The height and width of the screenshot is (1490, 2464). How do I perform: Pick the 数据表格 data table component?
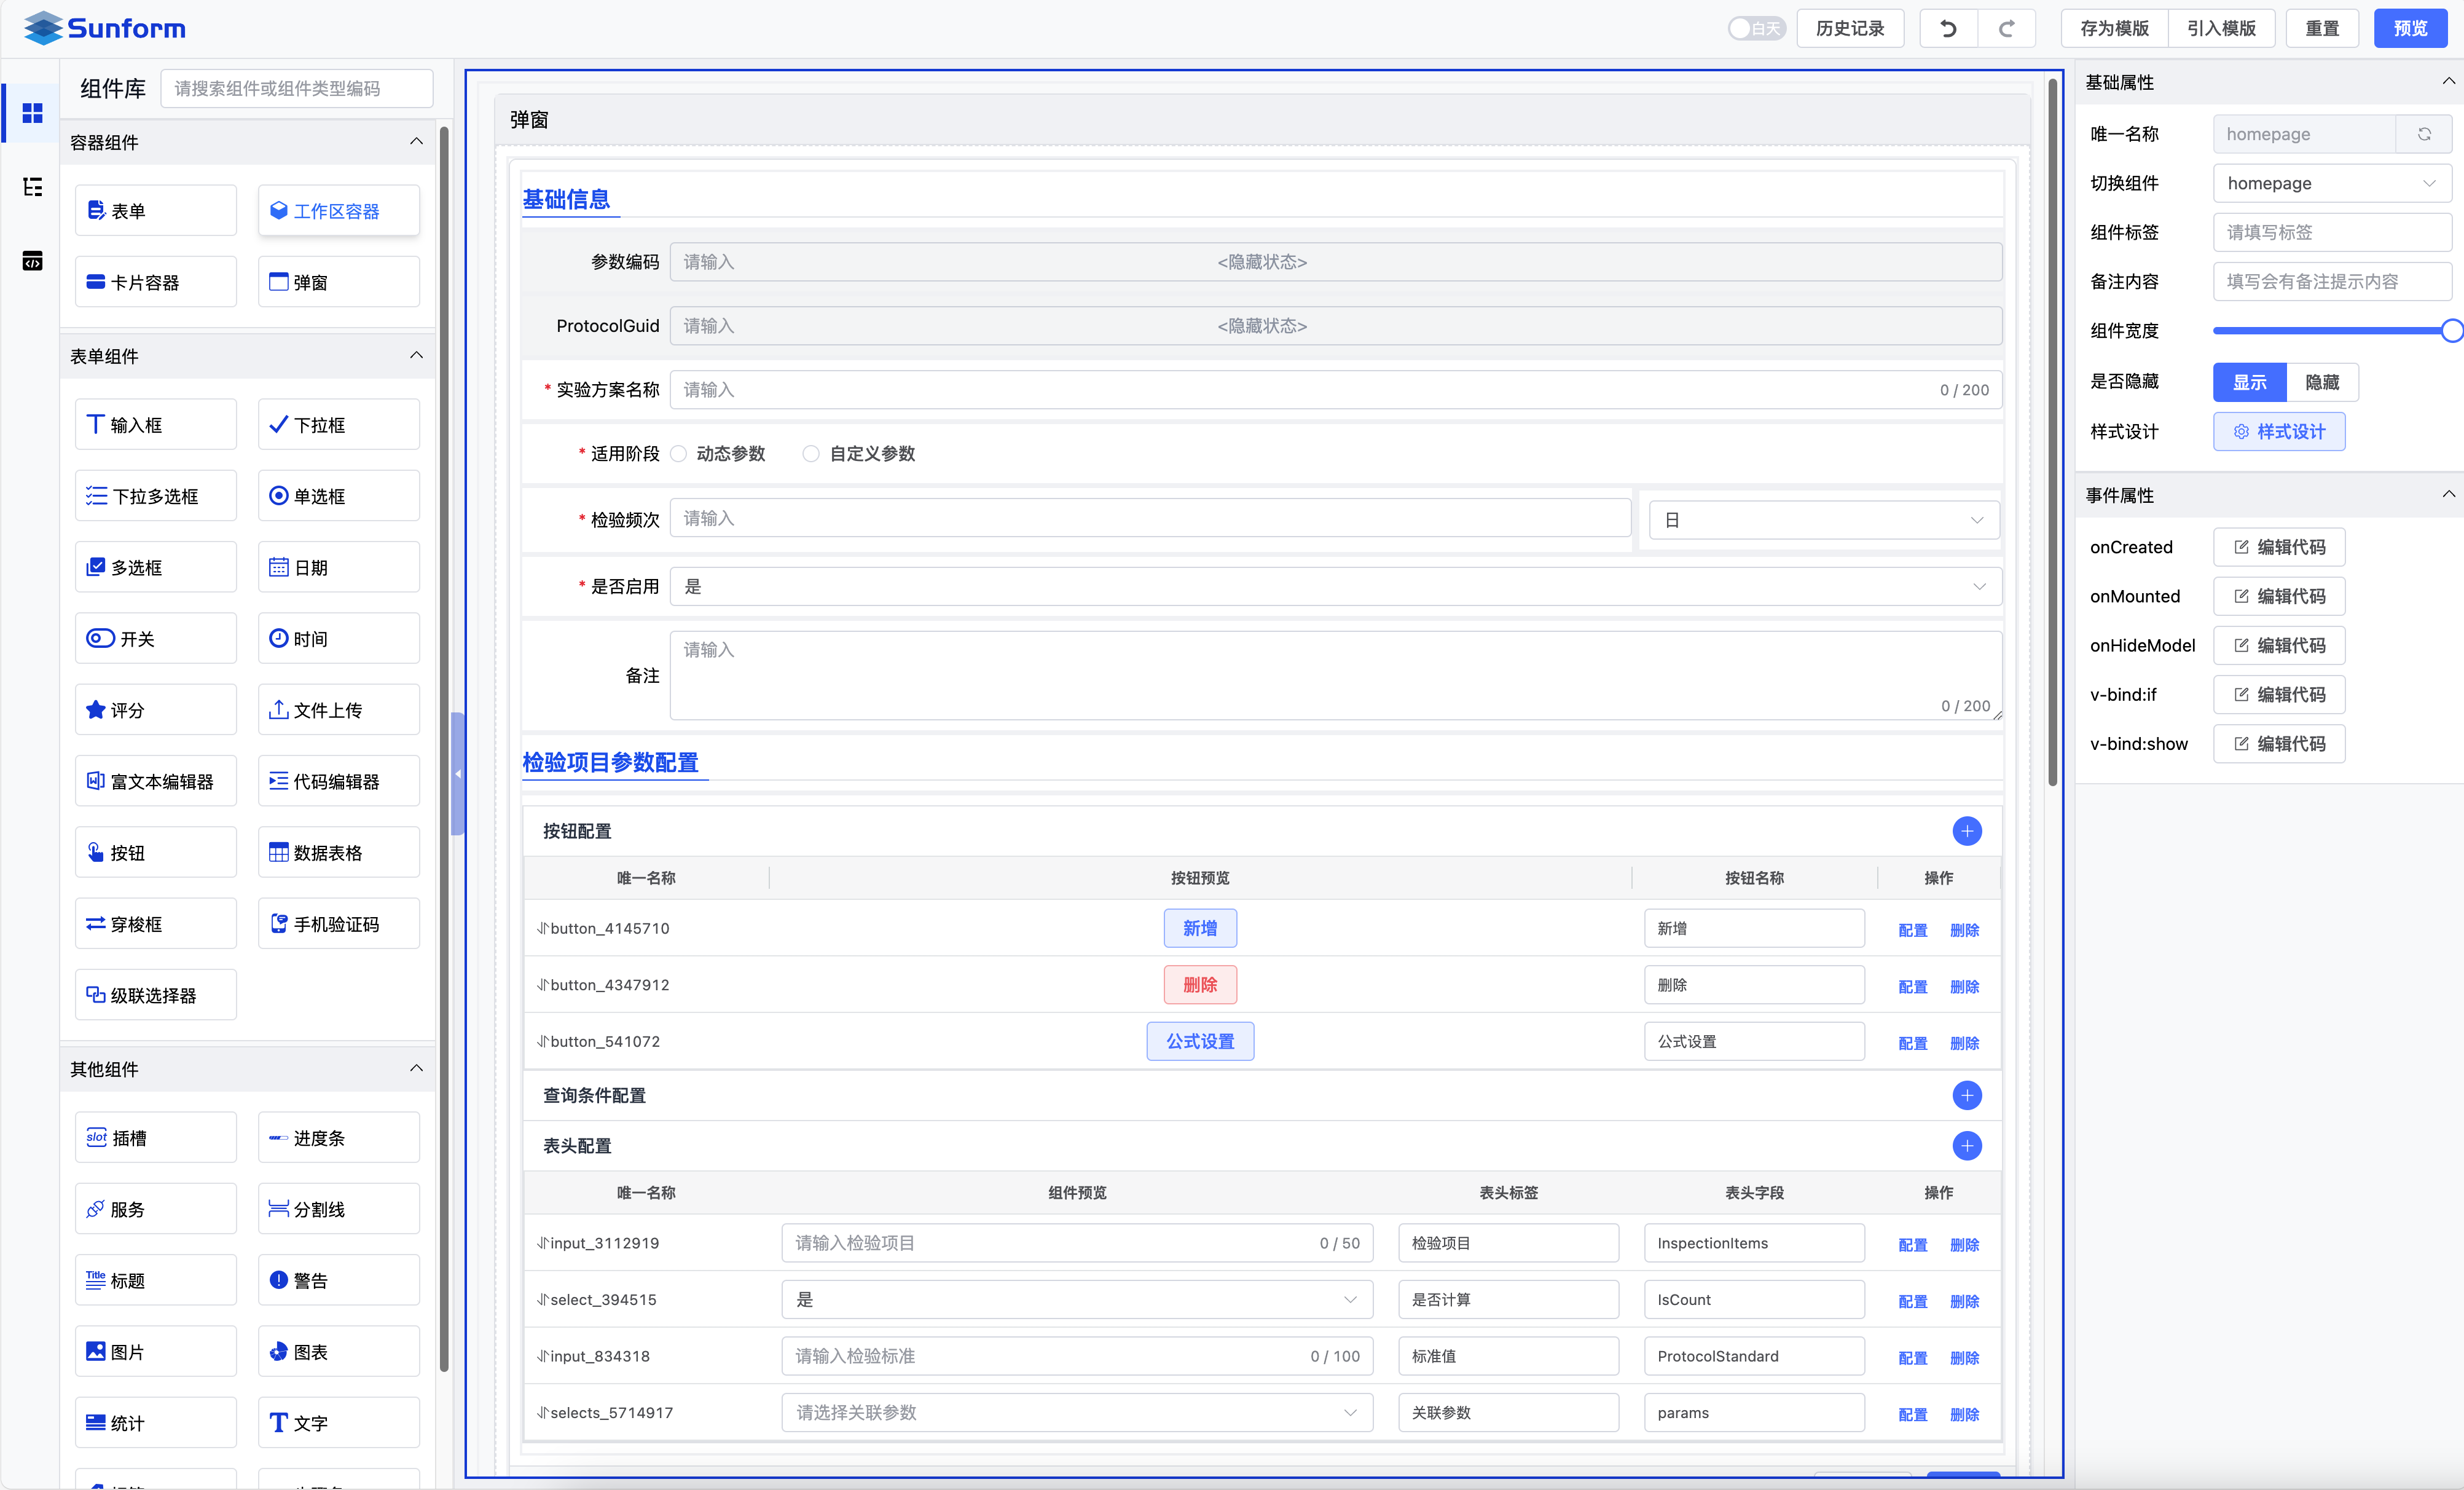(x=338, y=853)
